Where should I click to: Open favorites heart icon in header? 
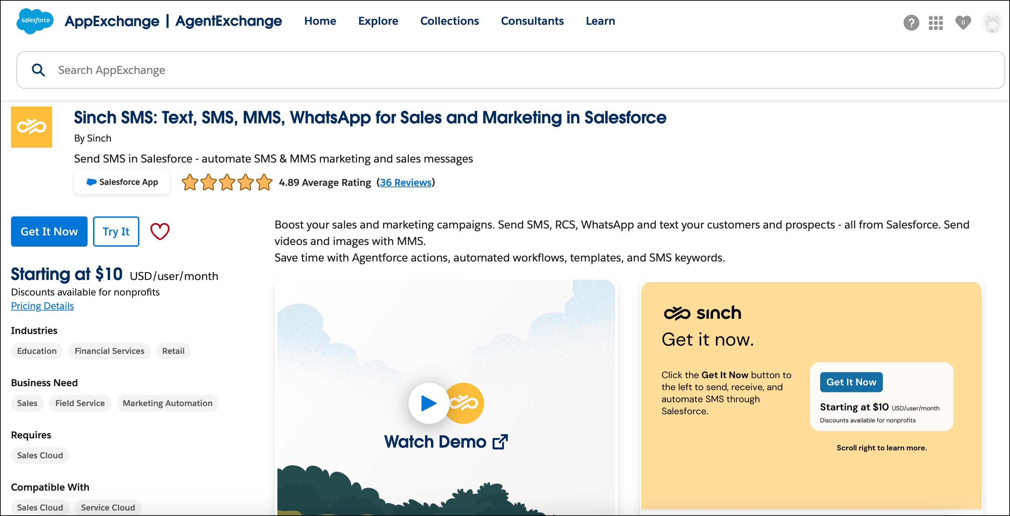[963, 22]
